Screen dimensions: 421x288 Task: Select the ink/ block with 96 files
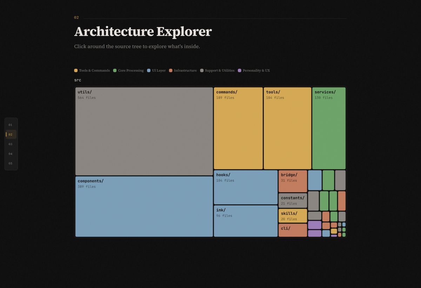[x=246, y=221]
